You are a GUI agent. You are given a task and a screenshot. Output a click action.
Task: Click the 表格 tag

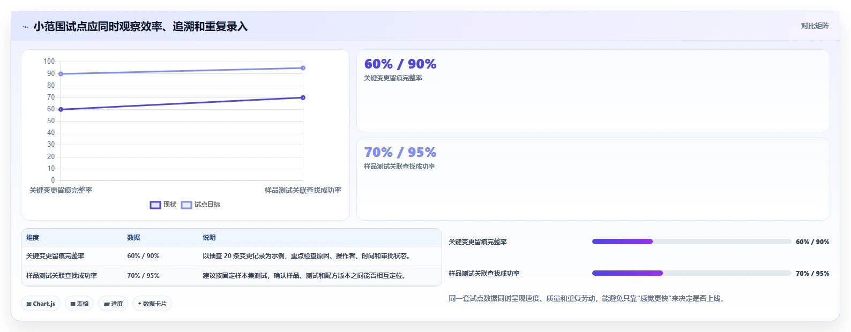pyautogui.click(x=79, y=304)
